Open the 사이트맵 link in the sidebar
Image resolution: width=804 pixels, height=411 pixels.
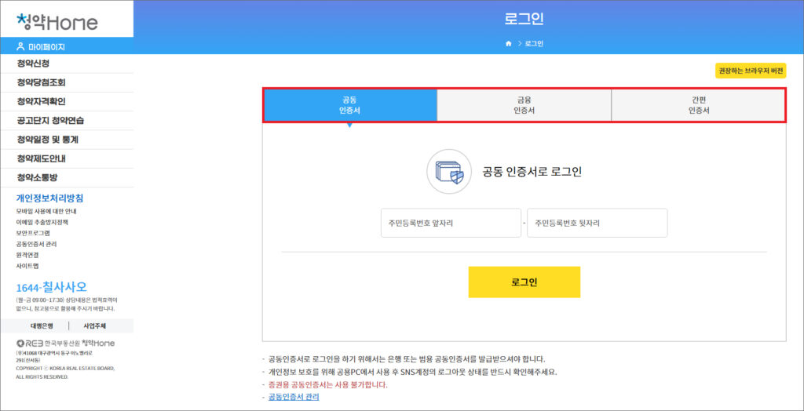[x=27, y=266]
